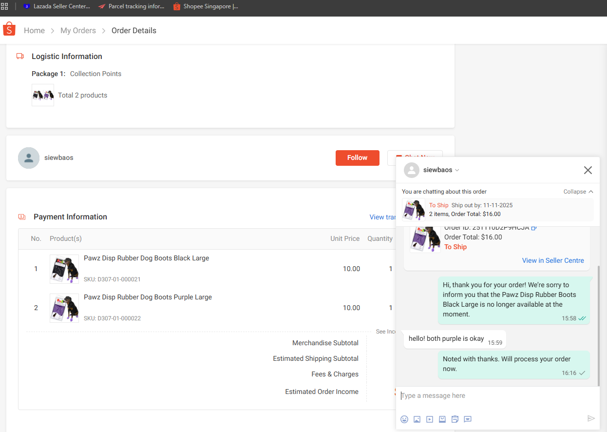Open the Lazada Seller Center bookmark

tap(57, 6)
